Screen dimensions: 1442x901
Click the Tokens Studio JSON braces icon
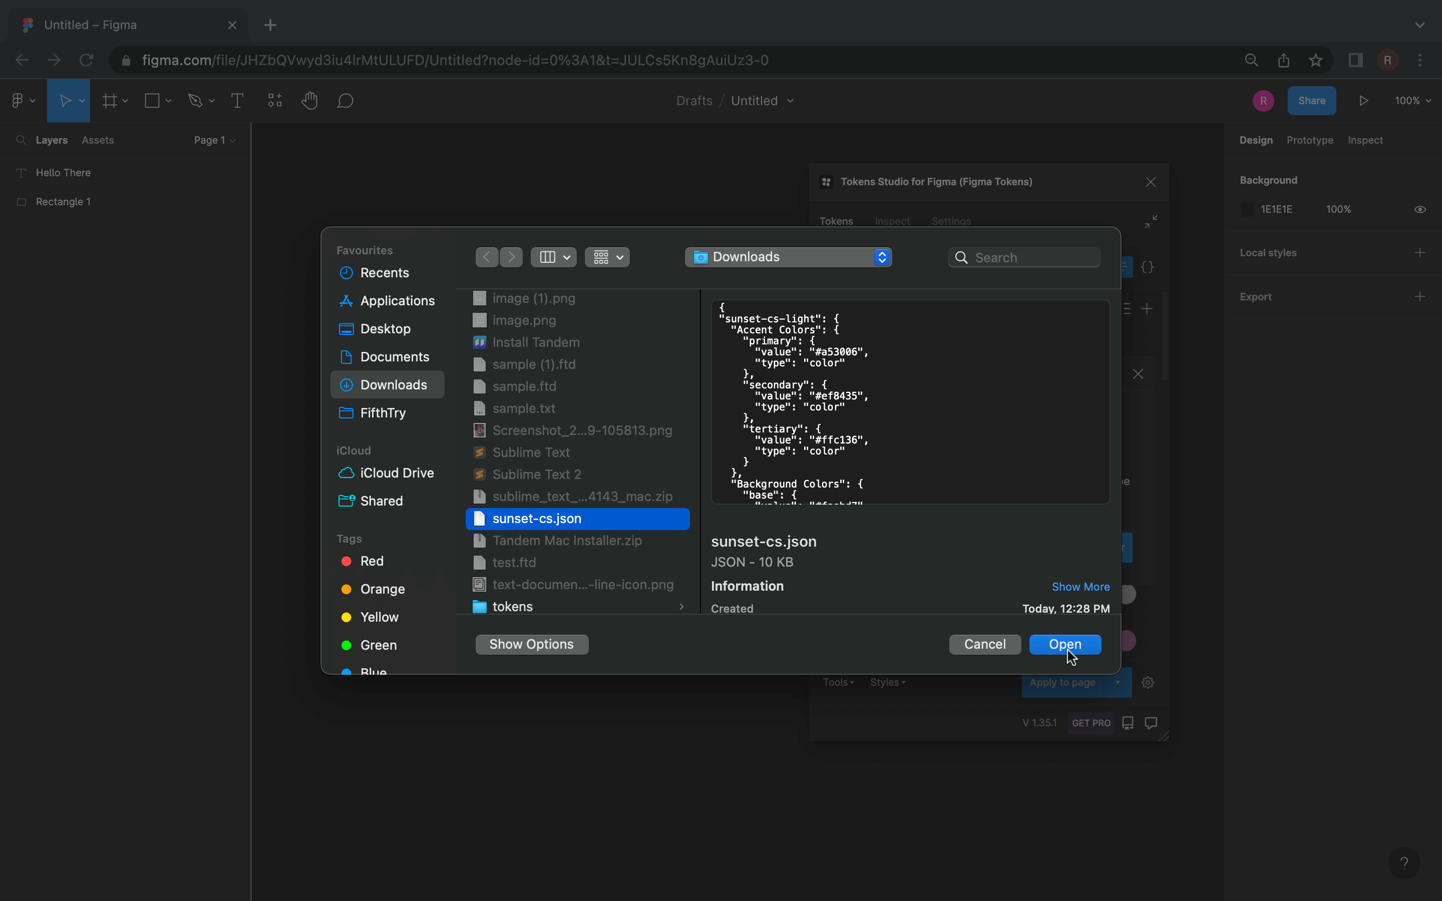click(1147, 267)
